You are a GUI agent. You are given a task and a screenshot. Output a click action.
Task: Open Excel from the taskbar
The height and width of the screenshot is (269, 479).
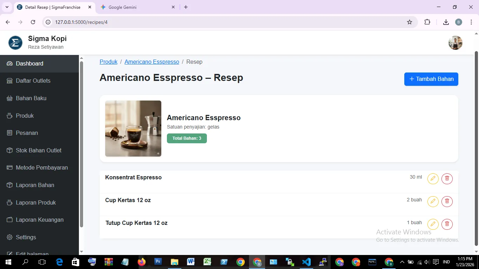click(x=207, y=262)
